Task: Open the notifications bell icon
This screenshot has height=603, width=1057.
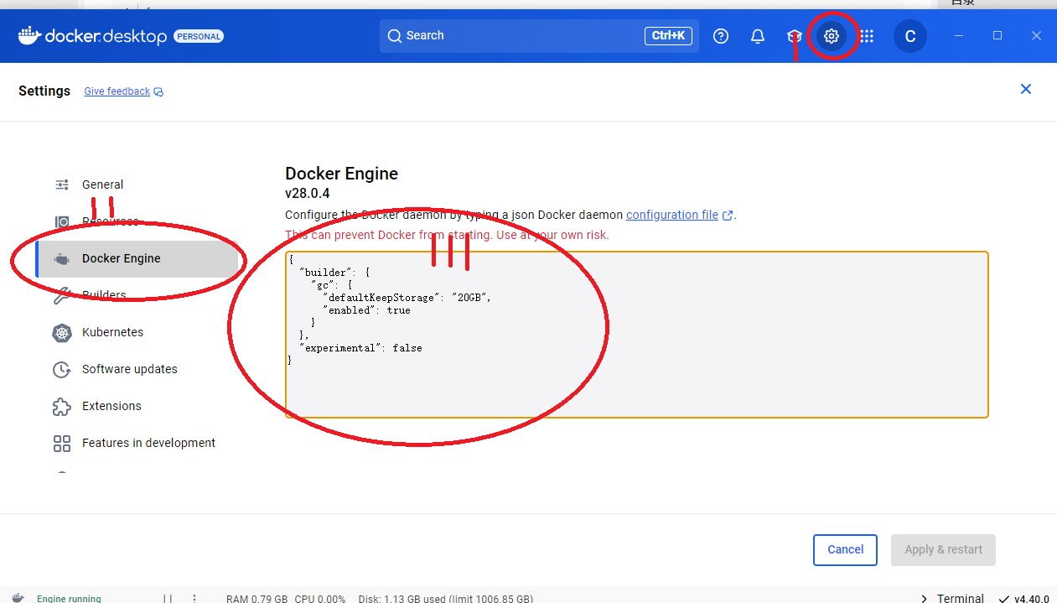Action: (x=758, y=36)
